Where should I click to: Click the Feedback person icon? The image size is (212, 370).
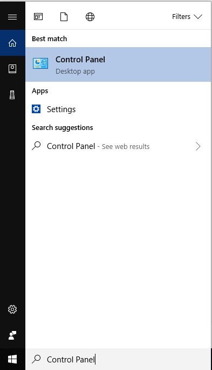pos(12,335)
